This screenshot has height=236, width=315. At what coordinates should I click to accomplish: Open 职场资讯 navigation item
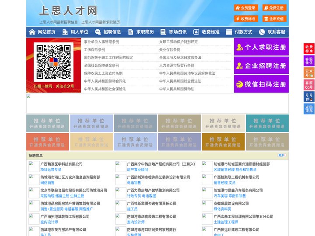click(178, 32)
